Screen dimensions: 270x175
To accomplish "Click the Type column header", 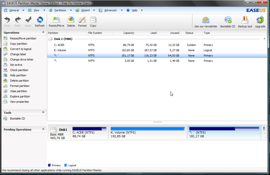I will tap(235, 33).
